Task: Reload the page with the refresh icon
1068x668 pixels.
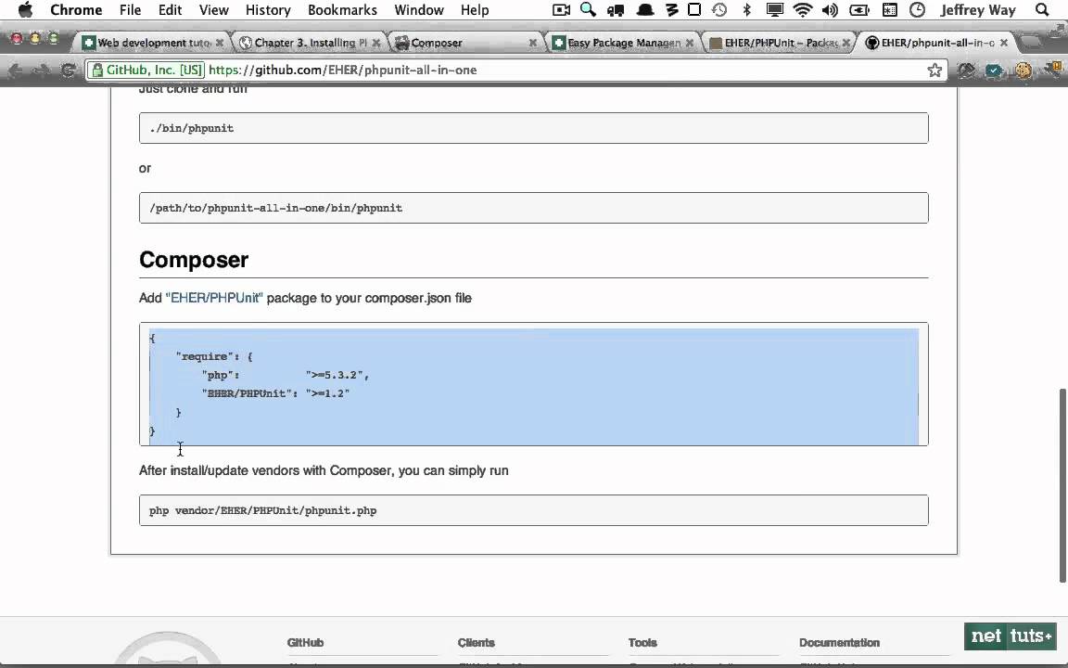Action: coord(68,71)
